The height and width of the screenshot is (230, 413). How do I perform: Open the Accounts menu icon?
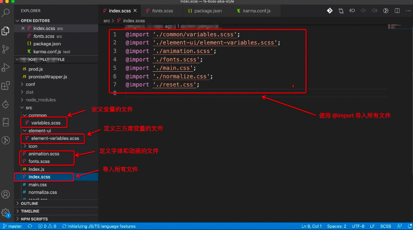5,195
